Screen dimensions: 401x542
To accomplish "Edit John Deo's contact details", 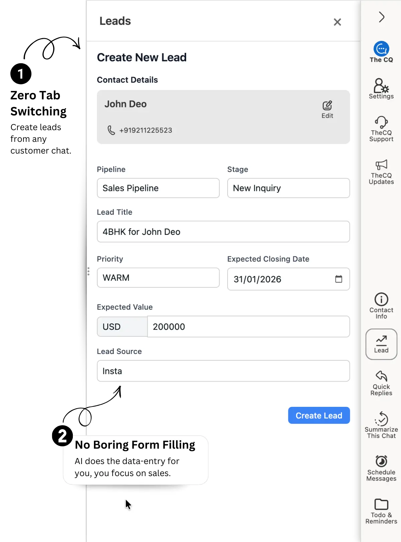I will coord(327,108).
